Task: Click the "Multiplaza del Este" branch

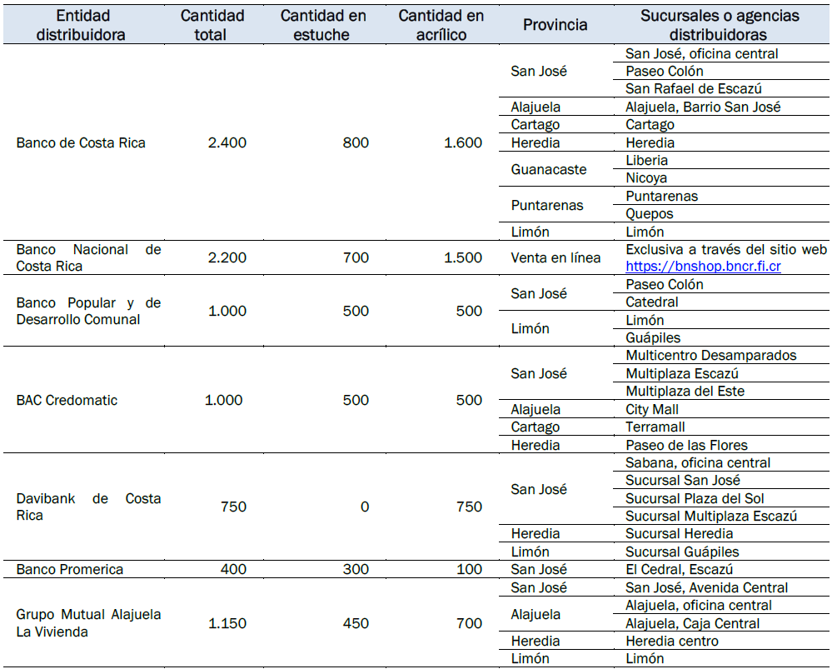Action: tap(685, 392)
